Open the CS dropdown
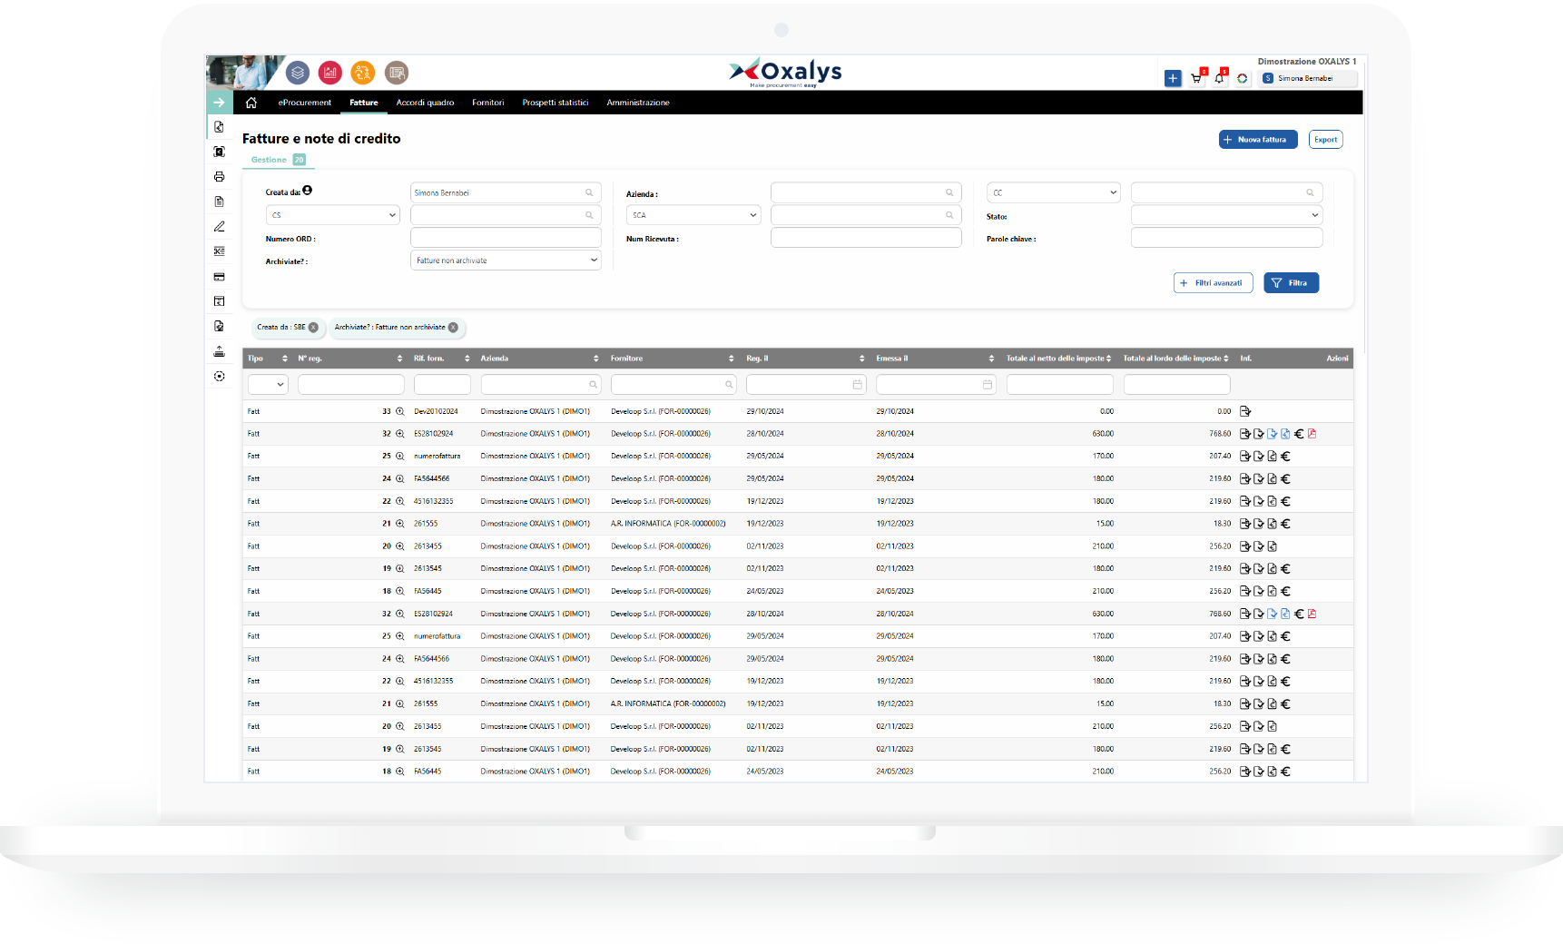1563x944 pixels. pos(333,215)
